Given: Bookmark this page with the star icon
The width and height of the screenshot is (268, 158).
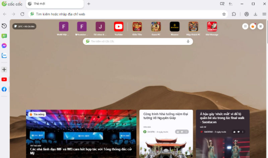Looking at the screenshot, I should tap(224, 14).
